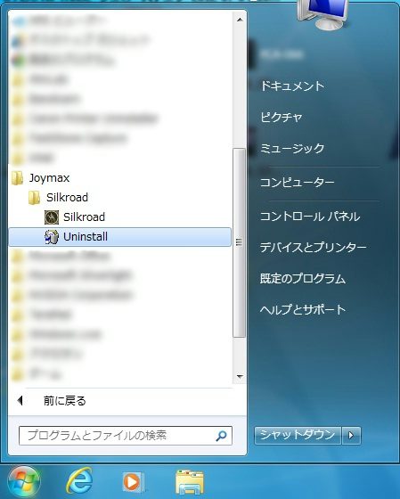This screenshot has height=499, width=400.
Task: Open Windows Explorer taskbar icon
Action: coord(190,482)
